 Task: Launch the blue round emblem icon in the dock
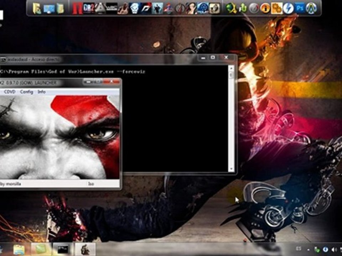(x=203, y=8)
